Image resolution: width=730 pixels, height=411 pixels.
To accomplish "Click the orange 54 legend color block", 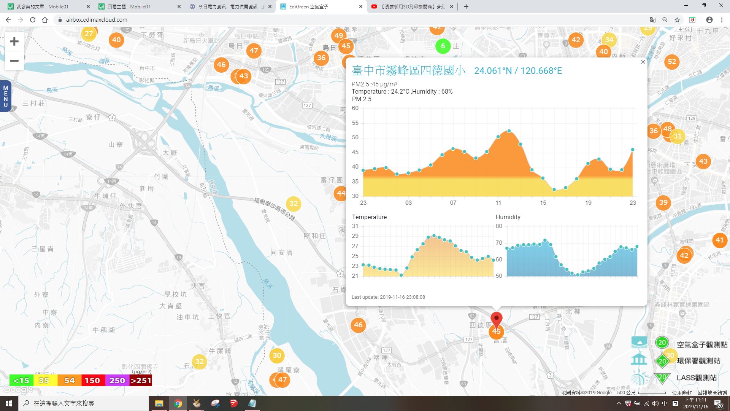I will [69, 380].
